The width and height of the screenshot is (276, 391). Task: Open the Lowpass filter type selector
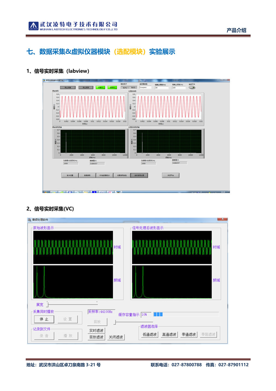pyautogui.click(x=145, y=87)
